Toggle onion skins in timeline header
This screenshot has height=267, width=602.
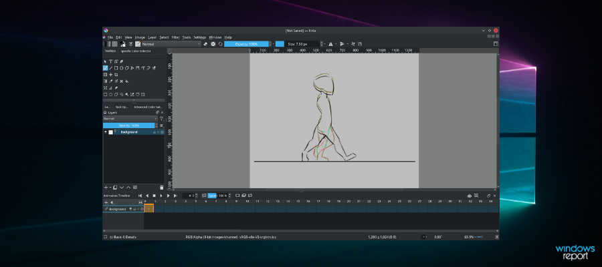[x=470, y=196]
